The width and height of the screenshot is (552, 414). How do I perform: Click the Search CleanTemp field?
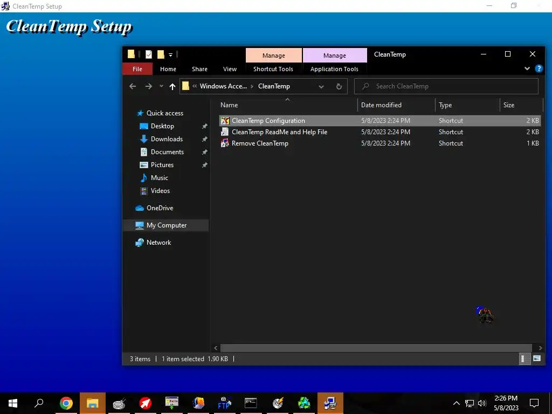[446, 86]
